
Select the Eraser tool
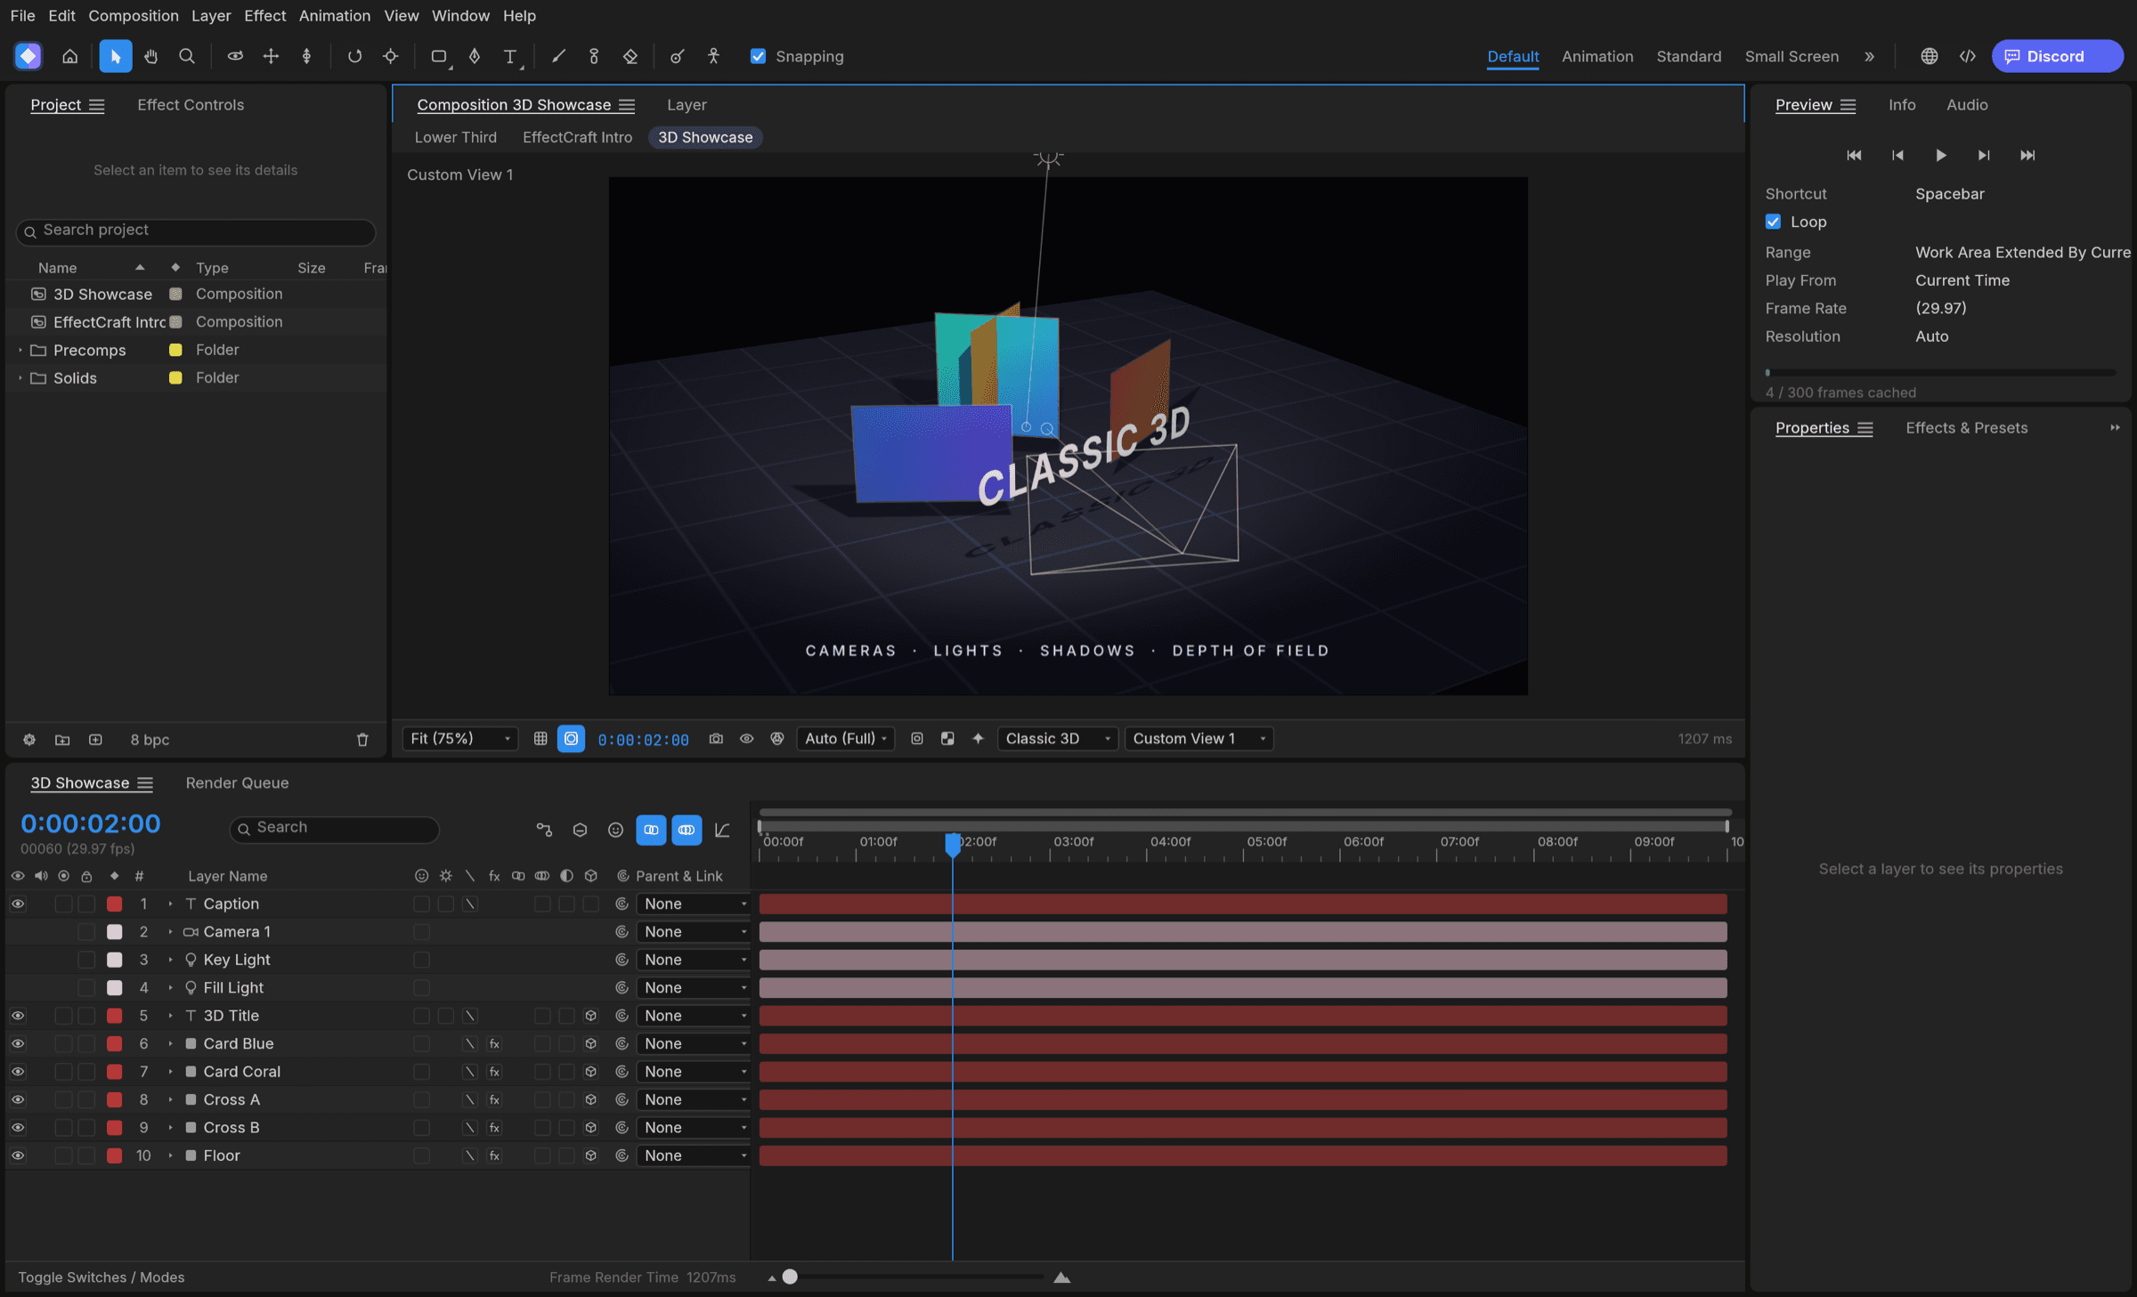(x=630, y=56)
